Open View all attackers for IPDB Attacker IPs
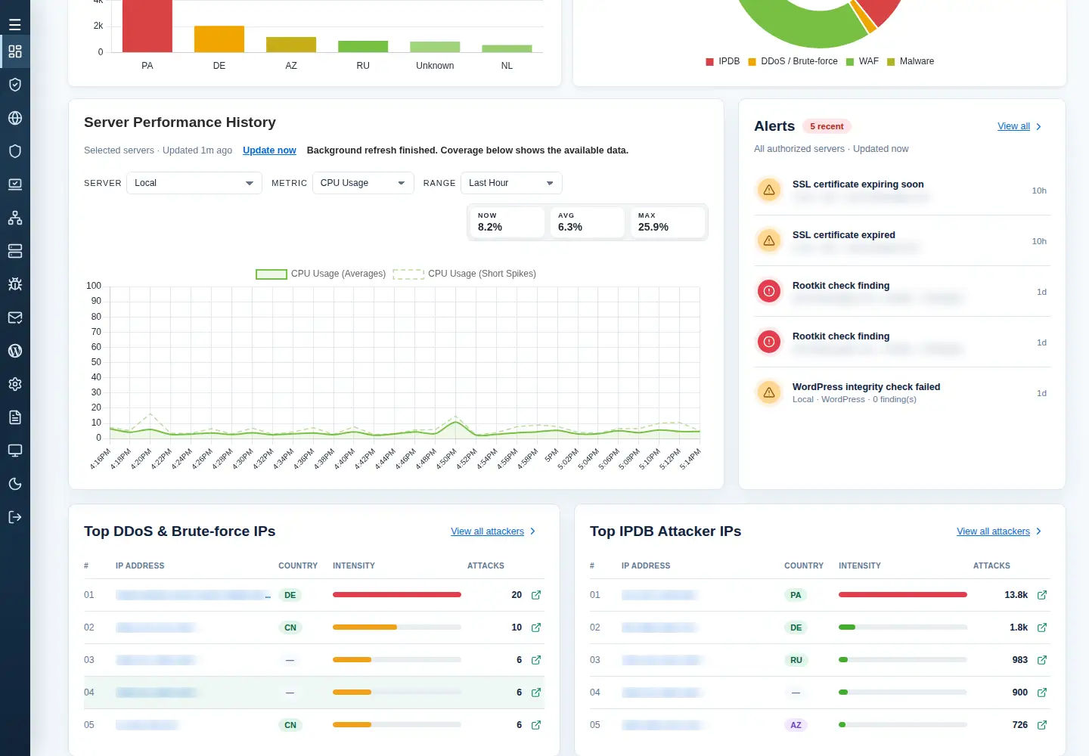This screenshot has height=756, width=1089. pos(999,531)
